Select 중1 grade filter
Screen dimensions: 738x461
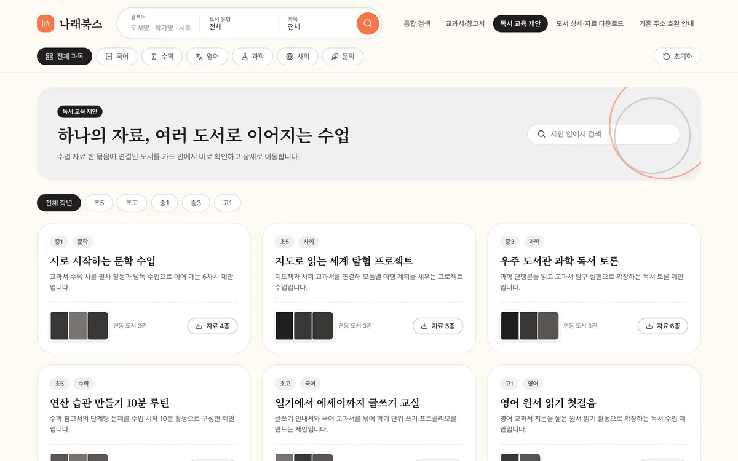click(x=164, y=203)
